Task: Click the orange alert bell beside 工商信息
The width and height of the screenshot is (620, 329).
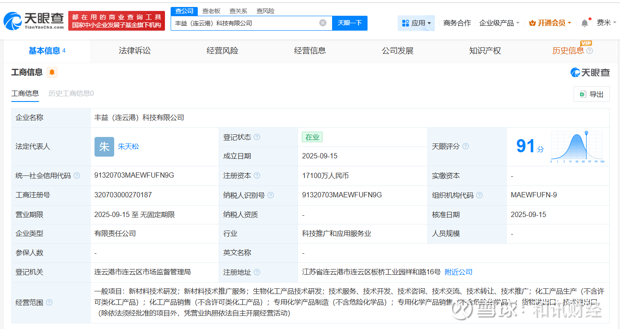Action: (52, 72)
